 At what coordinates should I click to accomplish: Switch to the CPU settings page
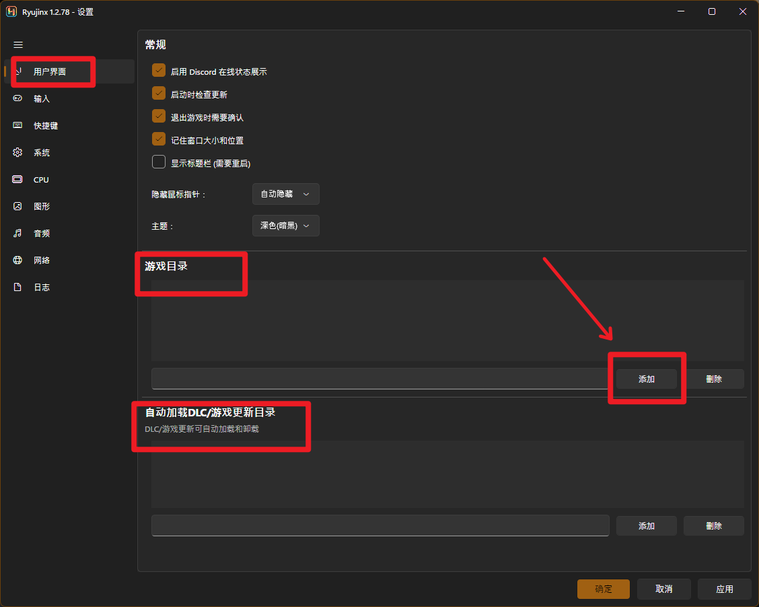point(69,179)
